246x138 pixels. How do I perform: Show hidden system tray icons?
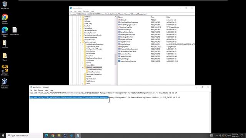[x=217, y=135]
